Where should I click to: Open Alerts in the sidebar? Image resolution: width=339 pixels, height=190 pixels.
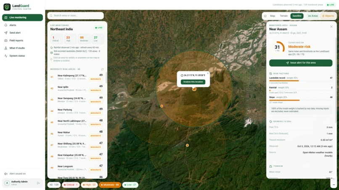coord(22,25)
